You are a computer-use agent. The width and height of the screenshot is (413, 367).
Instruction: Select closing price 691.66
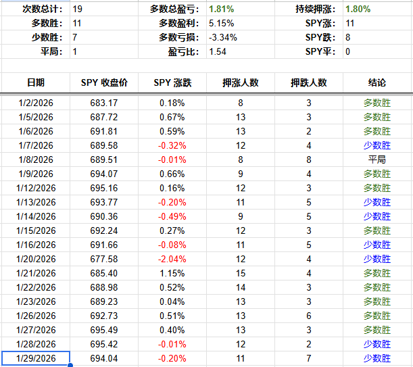[x=104, y=245]
